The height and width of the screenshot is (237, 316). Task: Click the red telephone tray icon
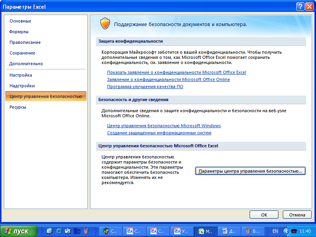(294, 231)
